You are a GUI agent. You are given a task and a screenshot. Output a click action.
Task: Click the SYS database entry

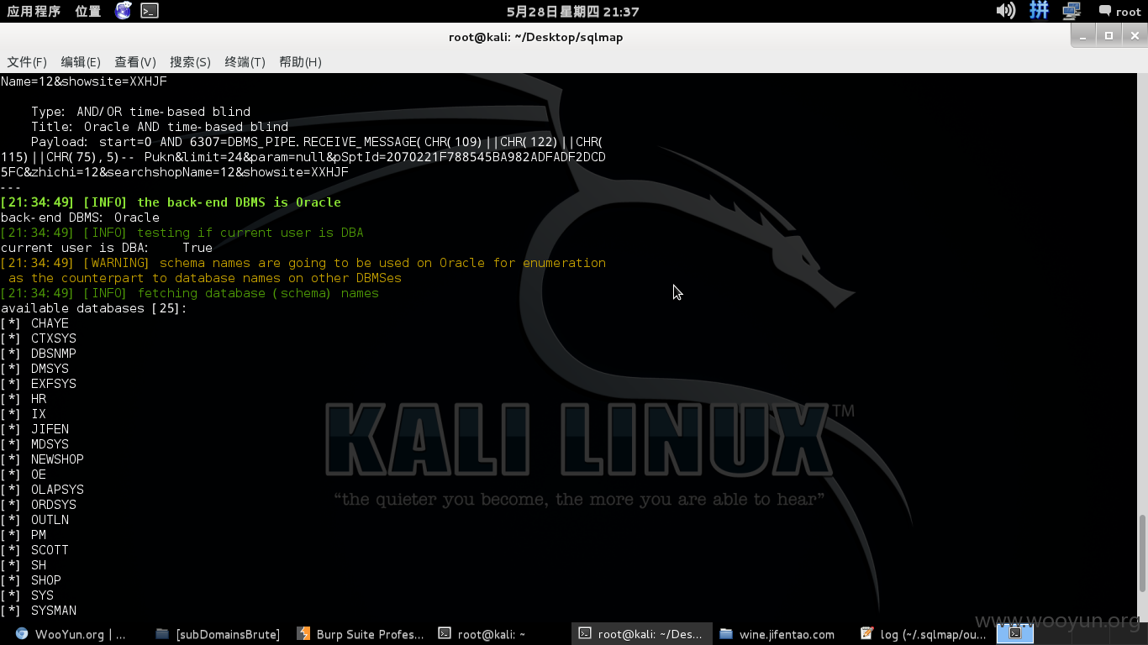click(27, 595)
